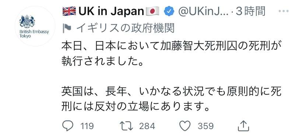Click the blue verified checkmark badge

coord(169,11)
